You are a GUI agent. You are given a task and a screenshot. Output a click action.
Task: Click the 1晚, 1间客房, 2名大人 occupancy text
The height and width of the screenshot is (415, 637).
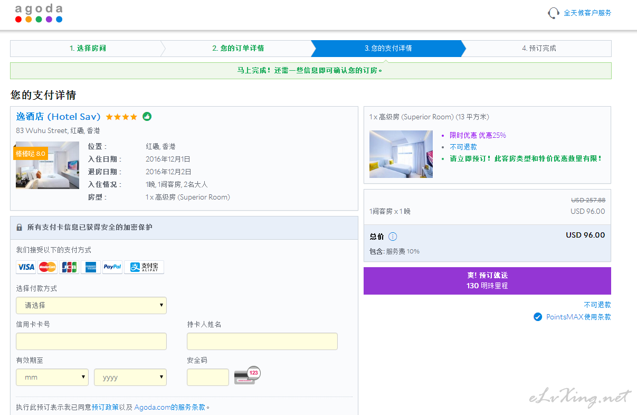point(177,184)
